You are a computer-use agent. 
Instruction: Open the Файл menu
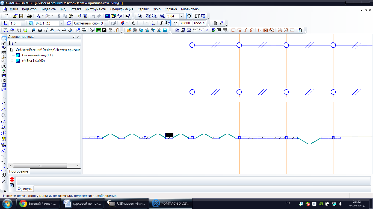[x=14, y=9]
